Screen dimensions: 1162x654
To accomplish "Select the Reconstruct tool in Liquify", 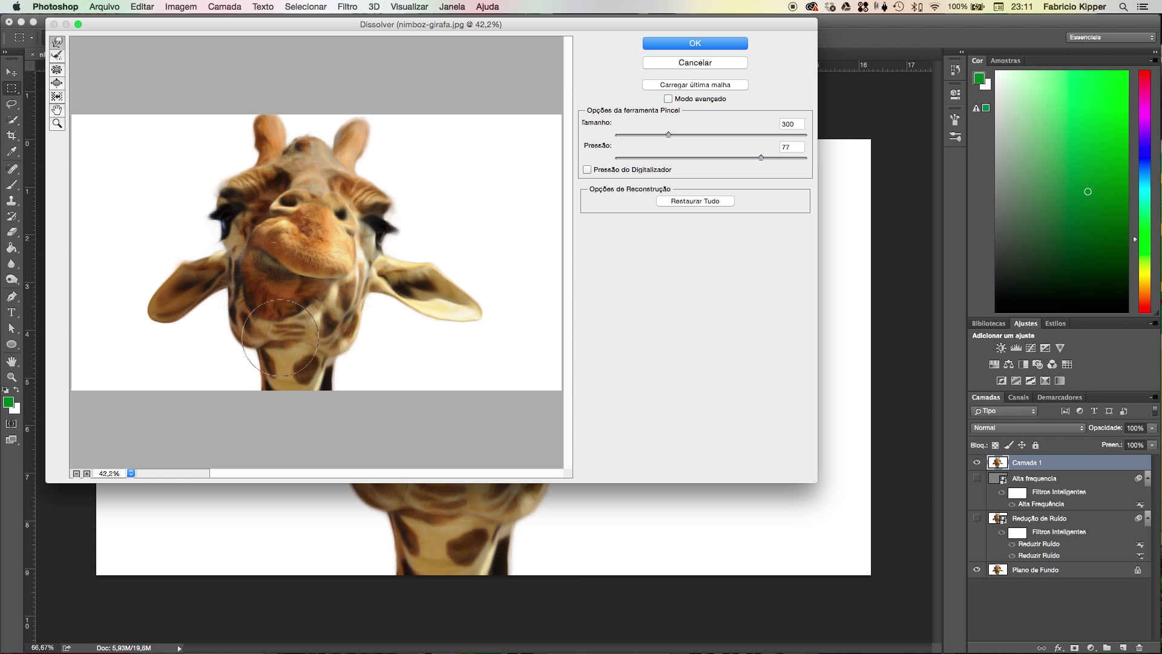I will coord(57,56).
